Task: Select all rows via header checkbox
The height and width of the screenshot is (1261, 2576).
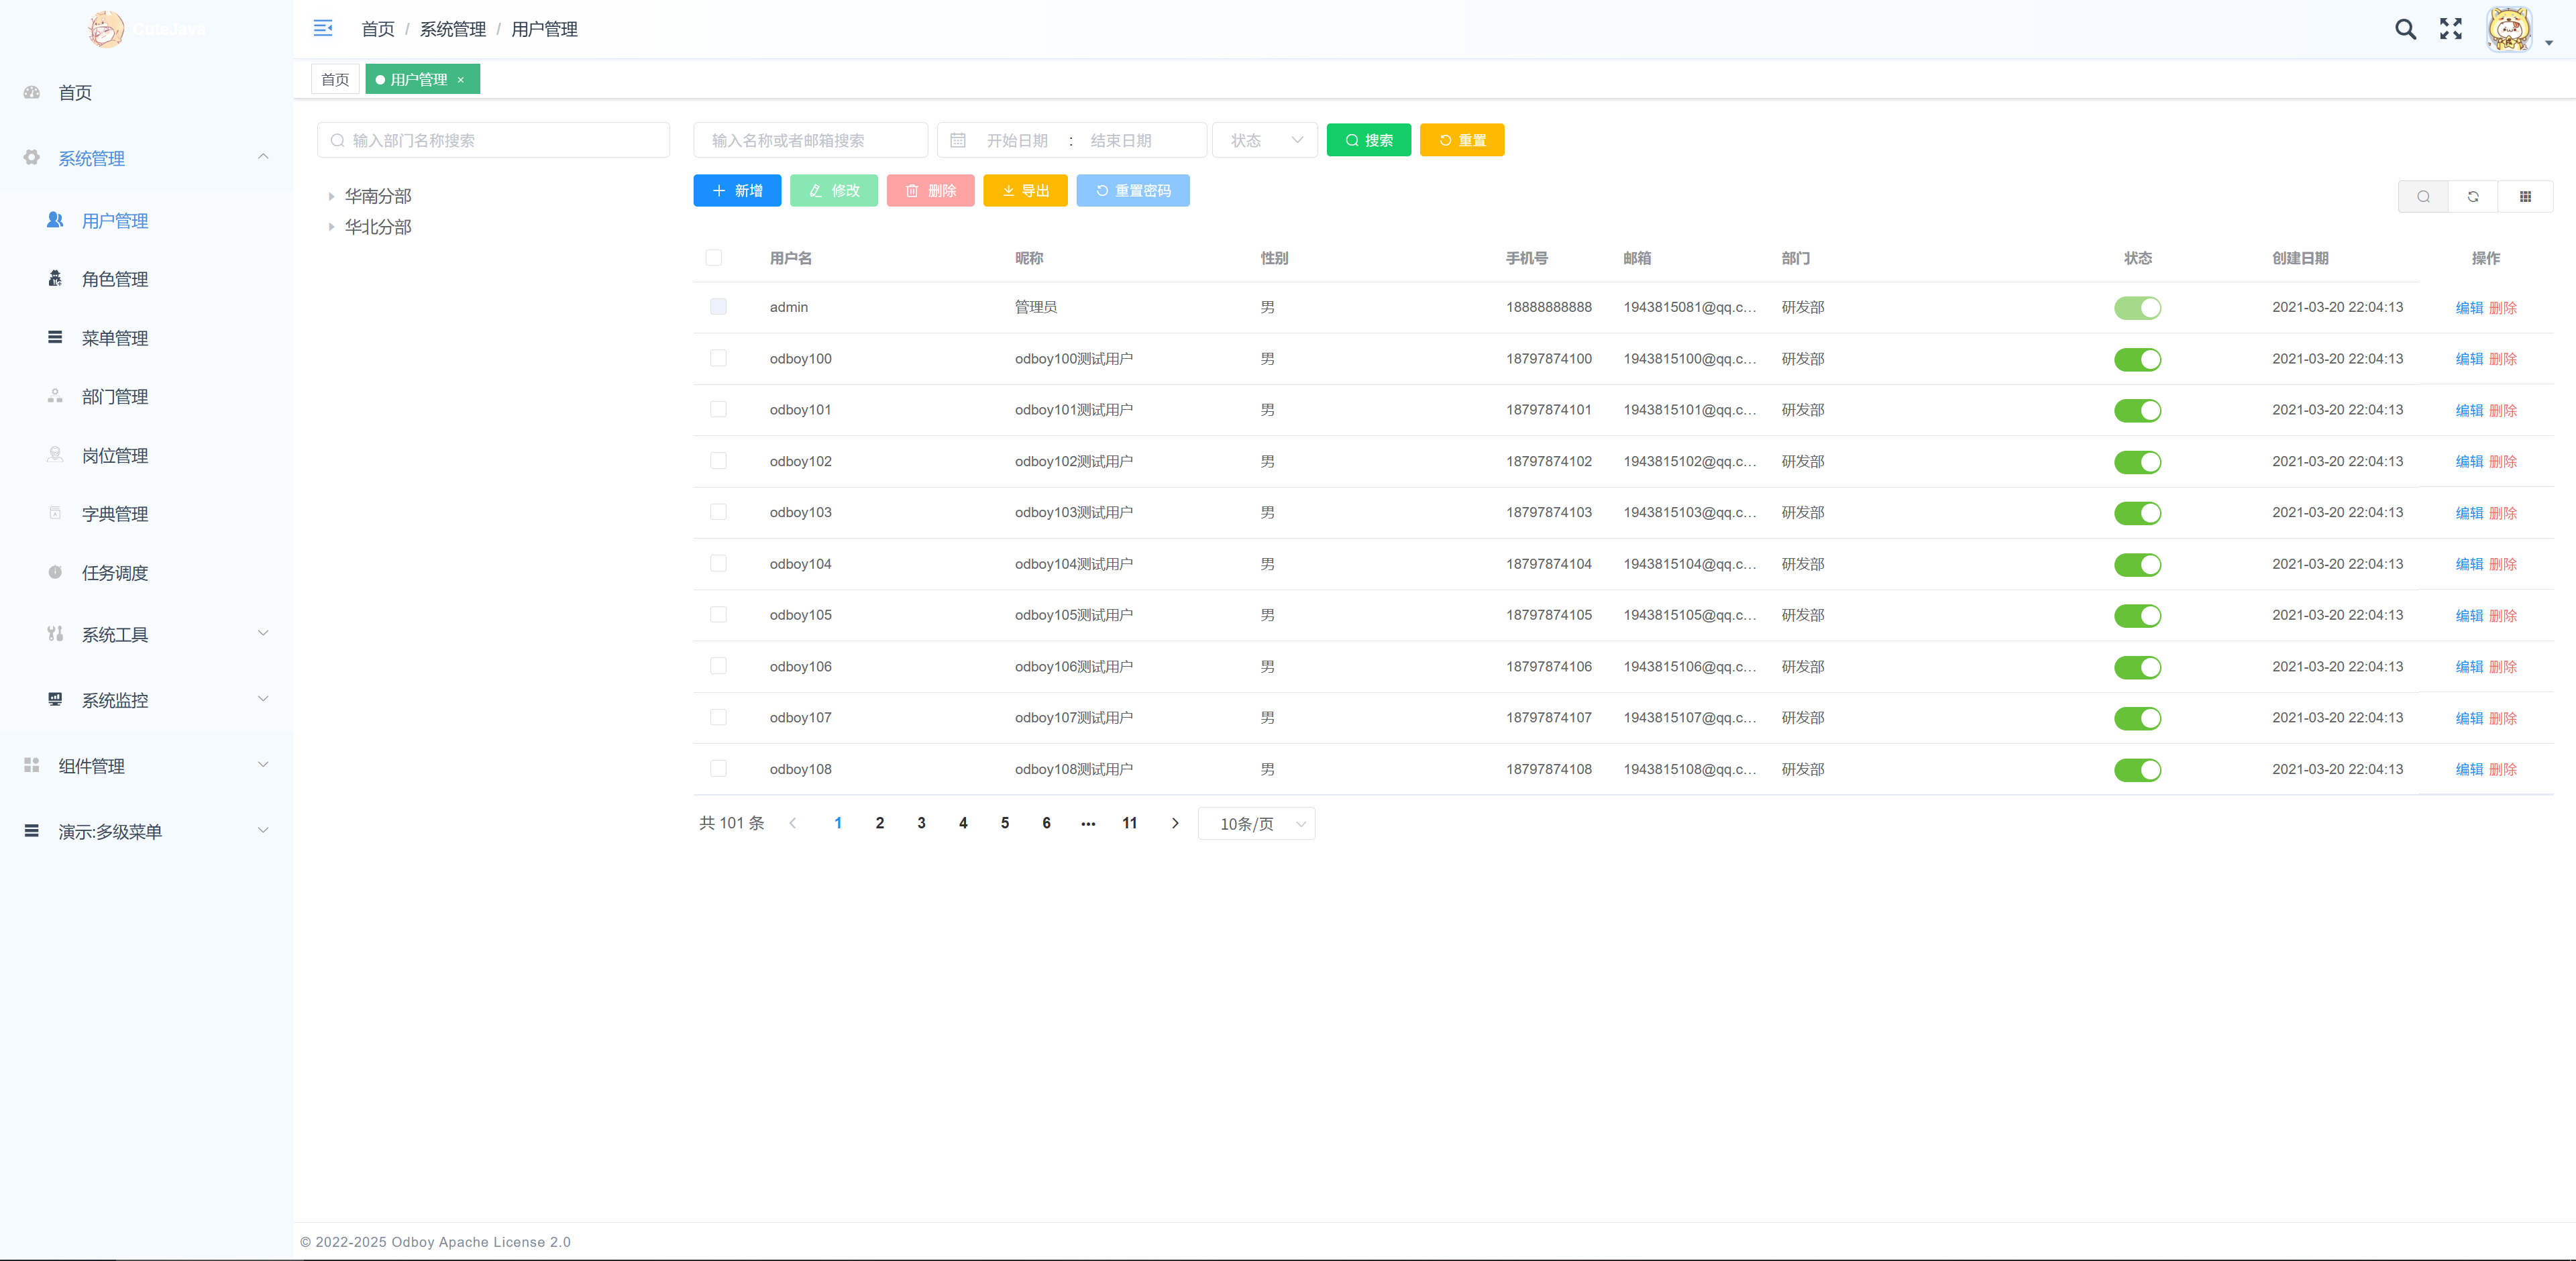Action: coord(714,258)
